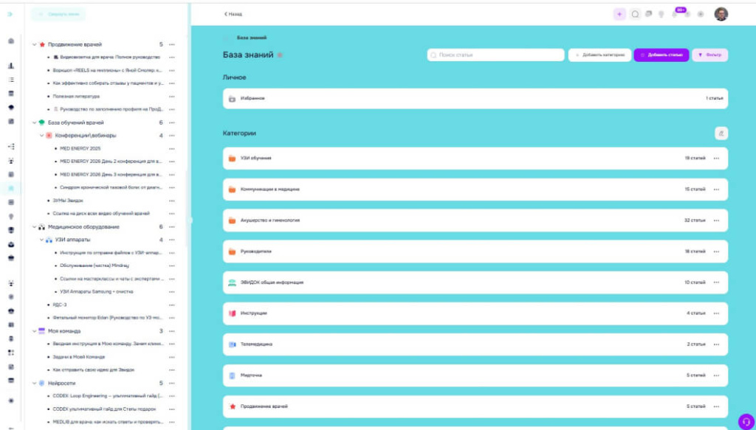The width and height of the screenshot is (756, 430).
Task: Open the options menu for УЗИ обучения category
Action: 716,159
